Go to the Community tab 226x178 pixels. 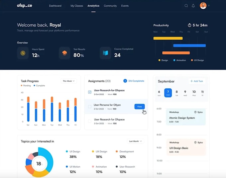click(110, 6)
